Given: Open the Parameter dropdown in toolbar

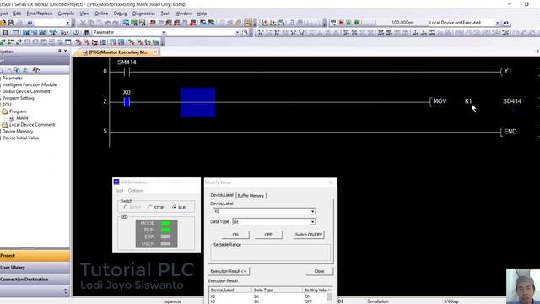Looking at the screenshot, I should pyautogui.click(x=164, y=32).
